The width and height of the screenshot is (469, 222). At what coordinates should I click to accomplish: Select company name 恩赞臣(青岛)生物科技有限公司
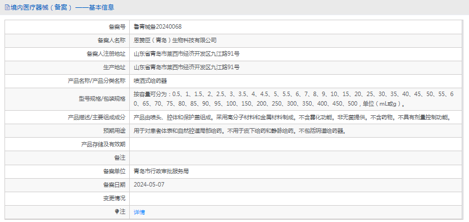(175, 40)
